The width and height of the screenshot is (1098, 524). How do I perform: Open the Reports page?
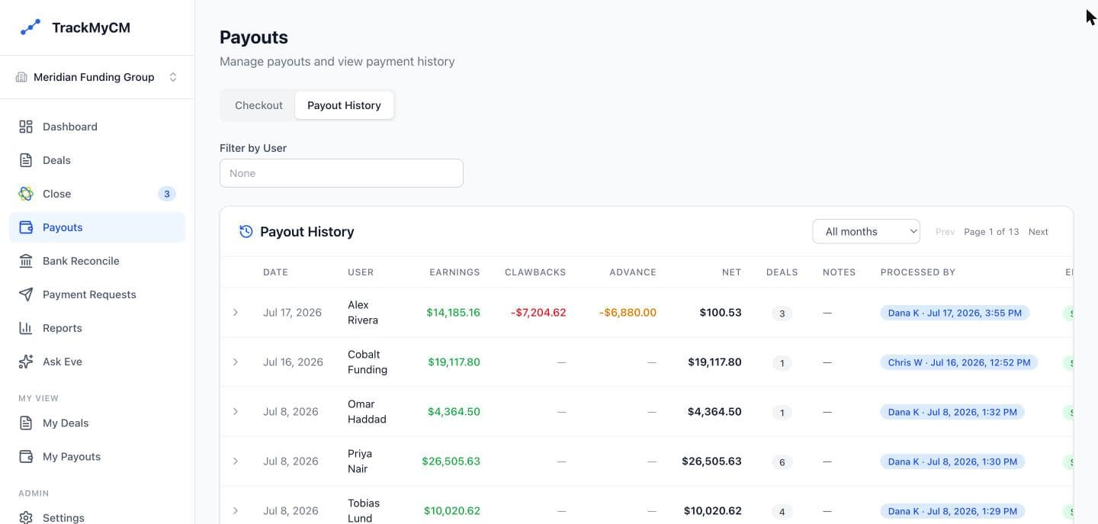pos(97,328)
